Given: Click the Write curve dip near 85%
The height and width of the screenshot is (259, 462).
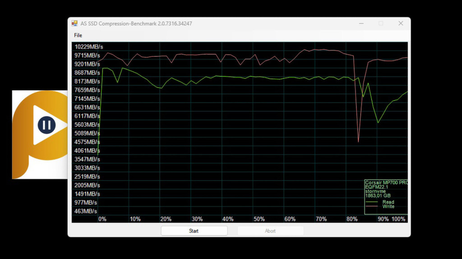Looking at the screenshot, I should coord(359,142).
